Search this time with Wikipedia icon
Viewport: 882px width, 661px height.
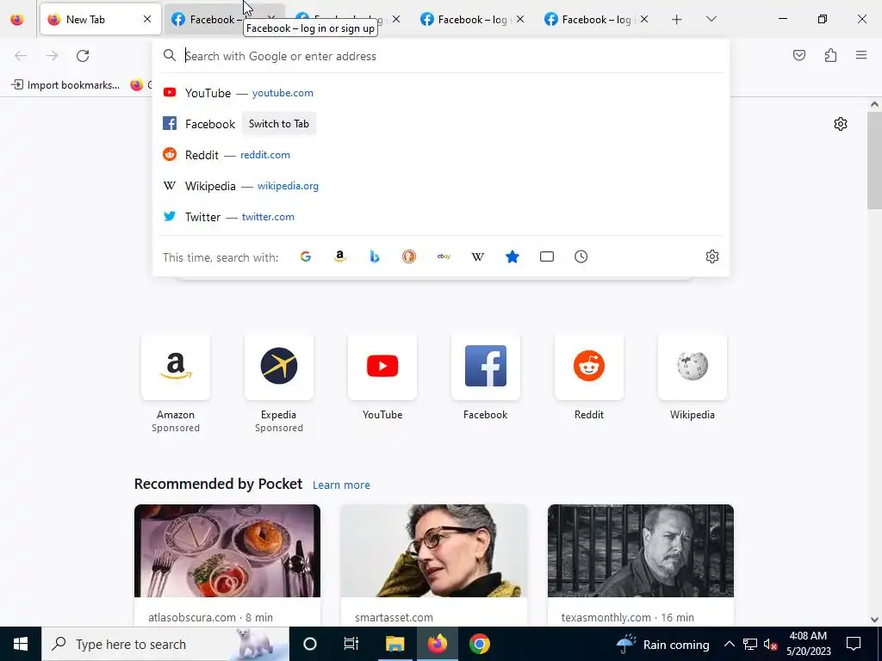pyautogui.click(x=477, y=256)
